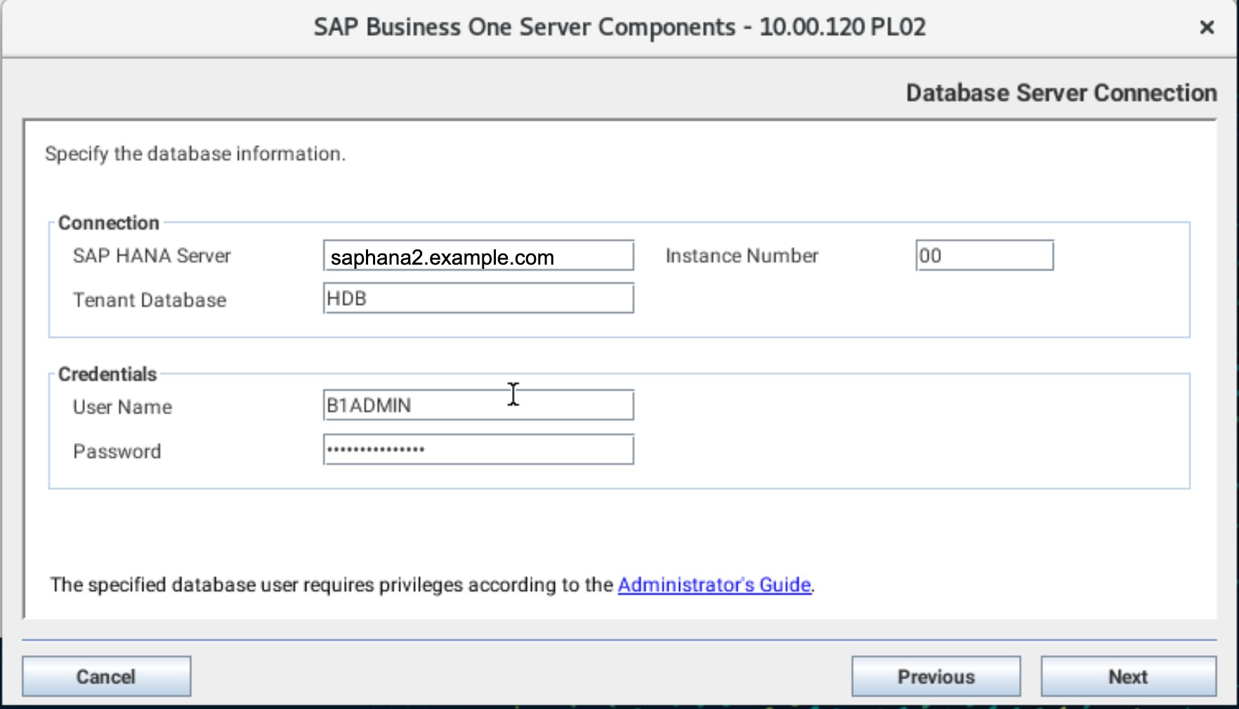Focus the Tenant Database field

478,298
